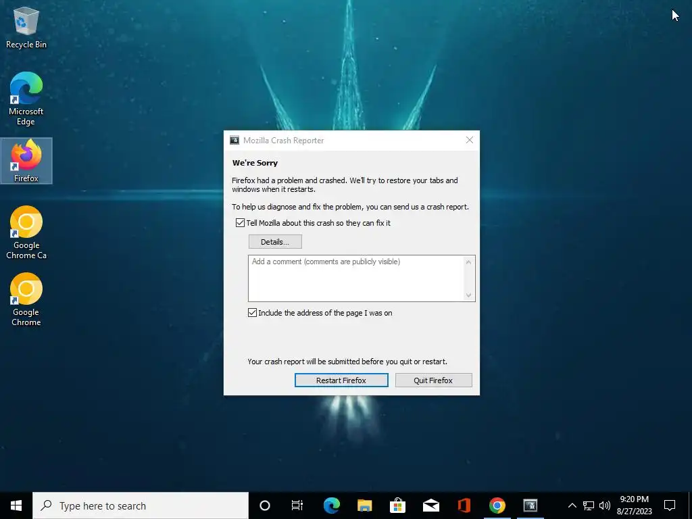Screen dimensions: 692x519
Task: Select the Google Chrome desktop shortcut
Action: point(26,299)
